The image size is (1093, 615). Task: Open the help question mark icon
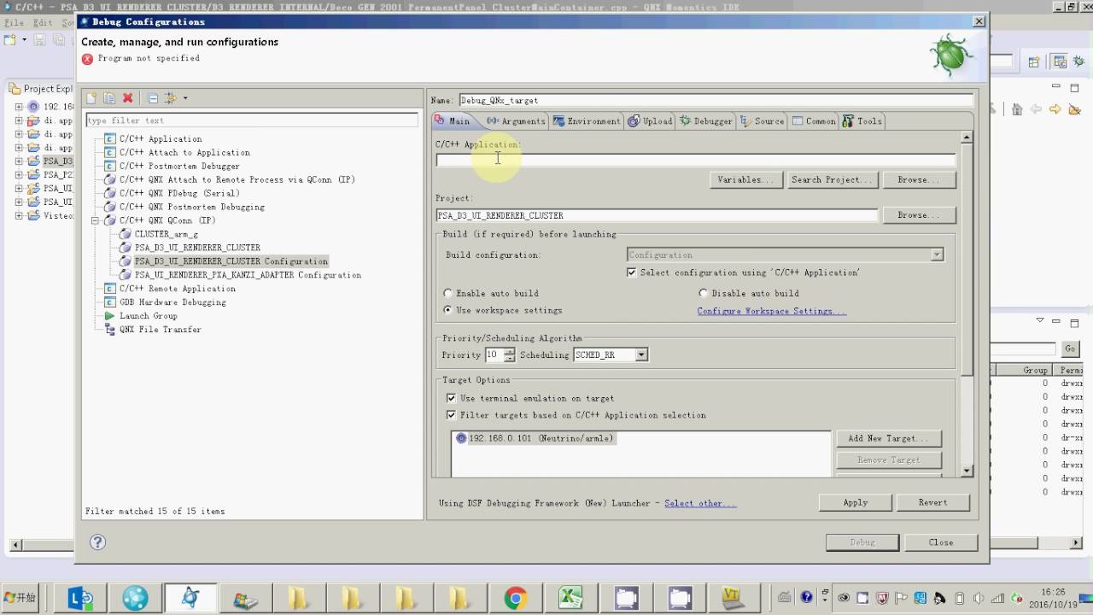(97, 542)
